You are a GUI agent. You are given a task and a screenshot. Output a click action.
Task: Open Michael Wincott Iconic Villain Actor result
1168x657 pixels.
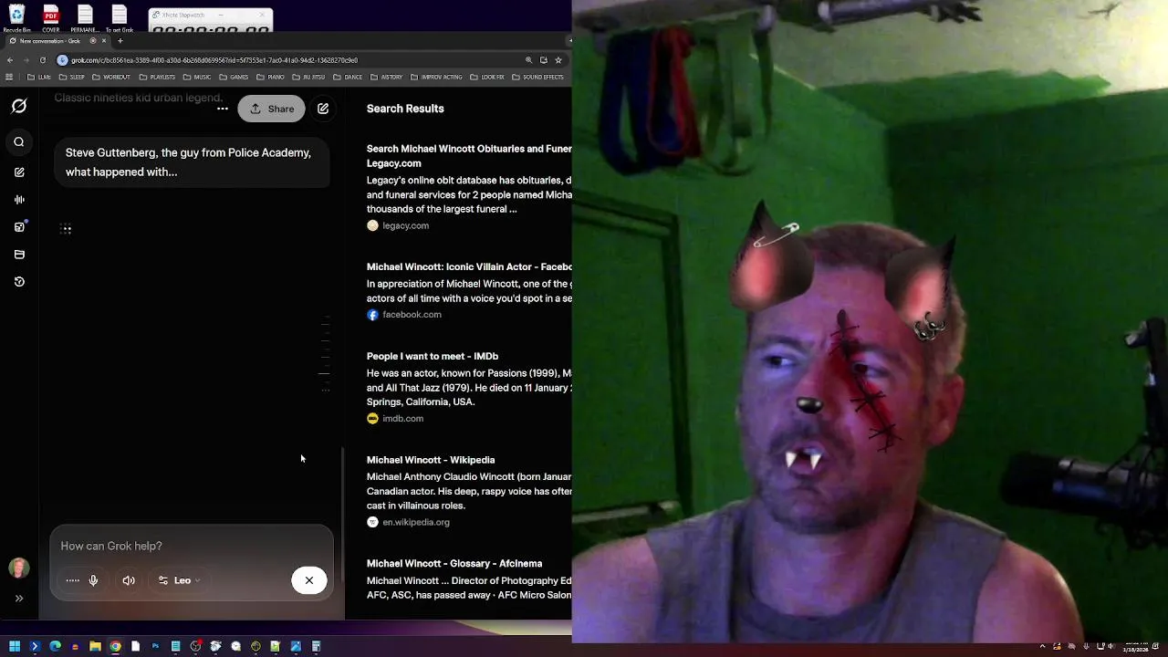[x=469, y=267]
